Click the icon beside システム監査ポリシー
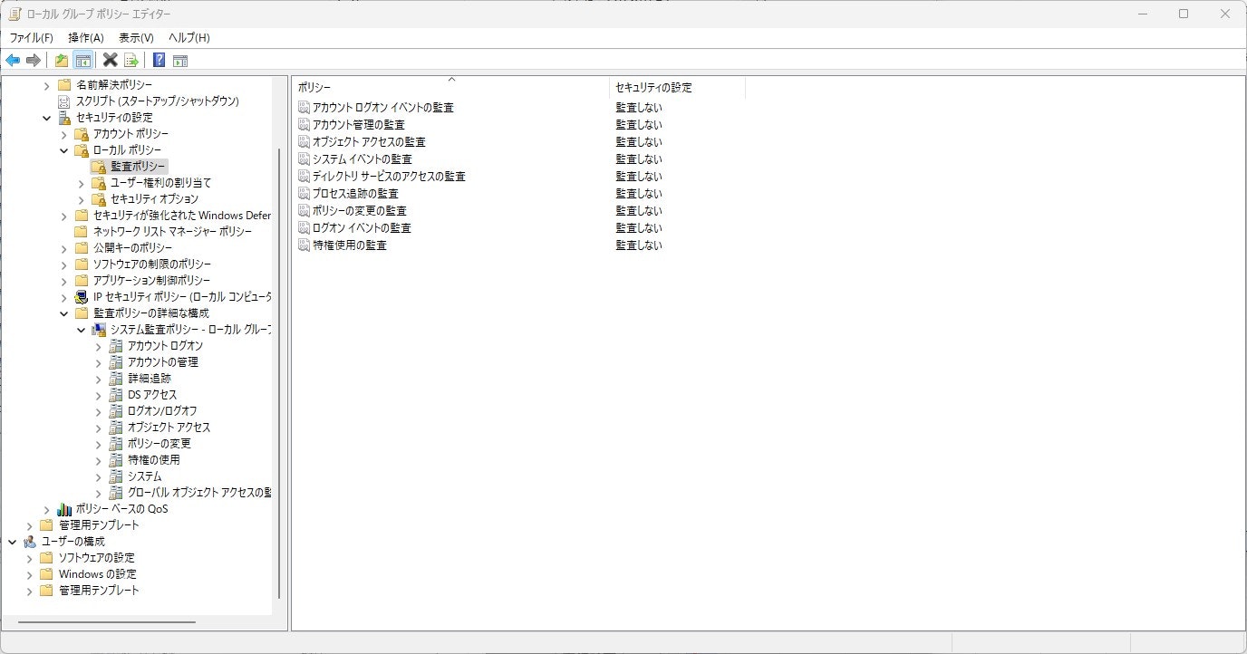The image size is (1247, 654). point(99,329)
